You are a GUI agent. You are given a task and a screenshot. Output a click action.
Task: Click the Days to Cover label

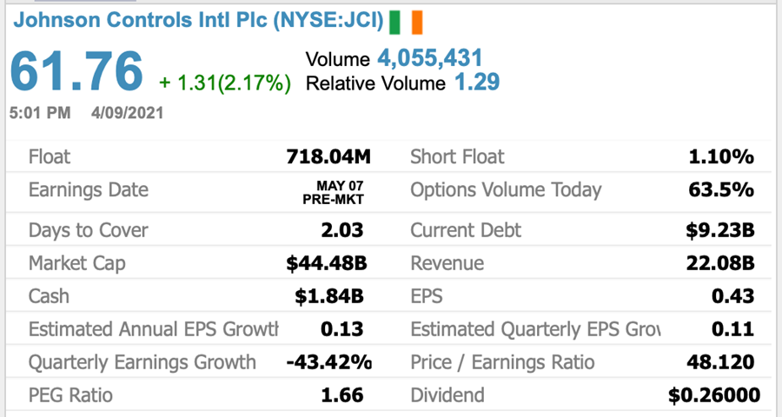point(89,230)
